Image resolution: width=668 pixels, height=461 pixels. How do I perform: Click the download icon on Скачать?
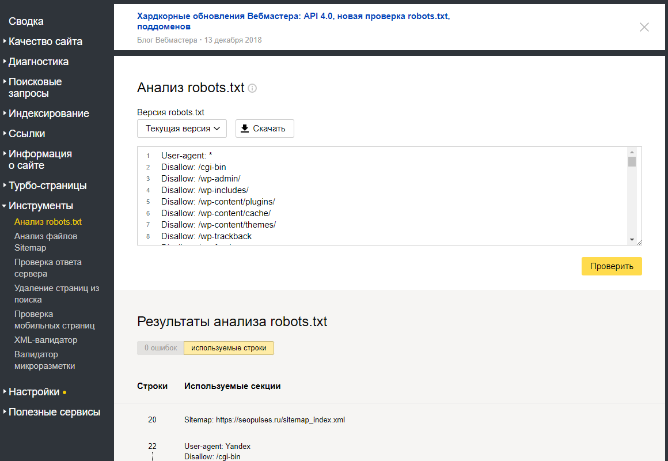(245, 129)
